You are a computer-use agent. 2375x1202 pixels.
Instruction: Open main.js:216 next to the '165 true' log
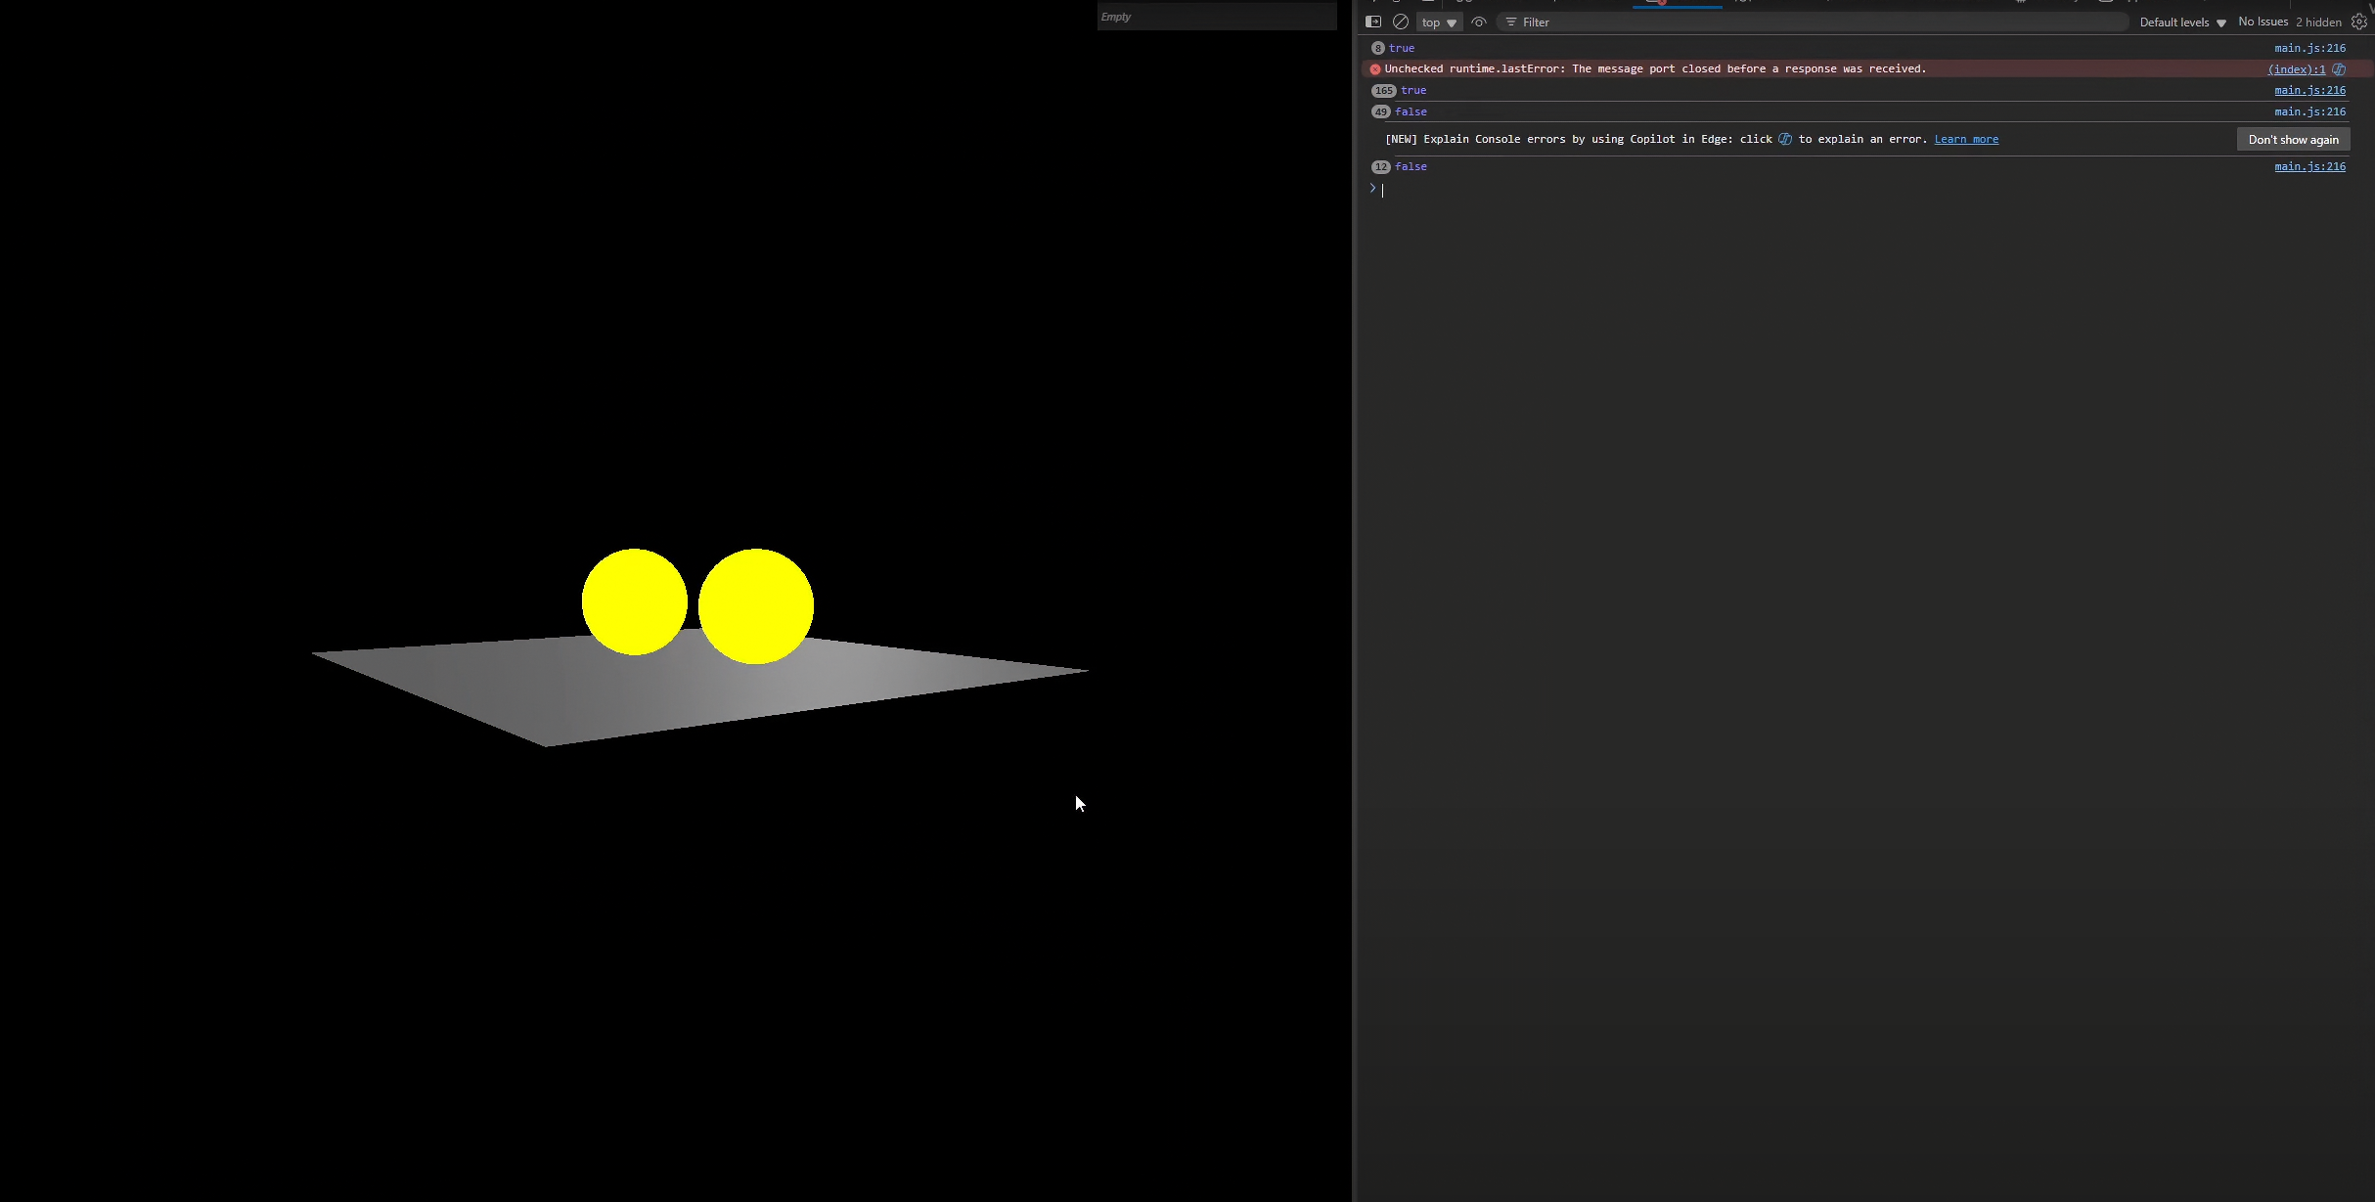click(x=2309, y=90)
